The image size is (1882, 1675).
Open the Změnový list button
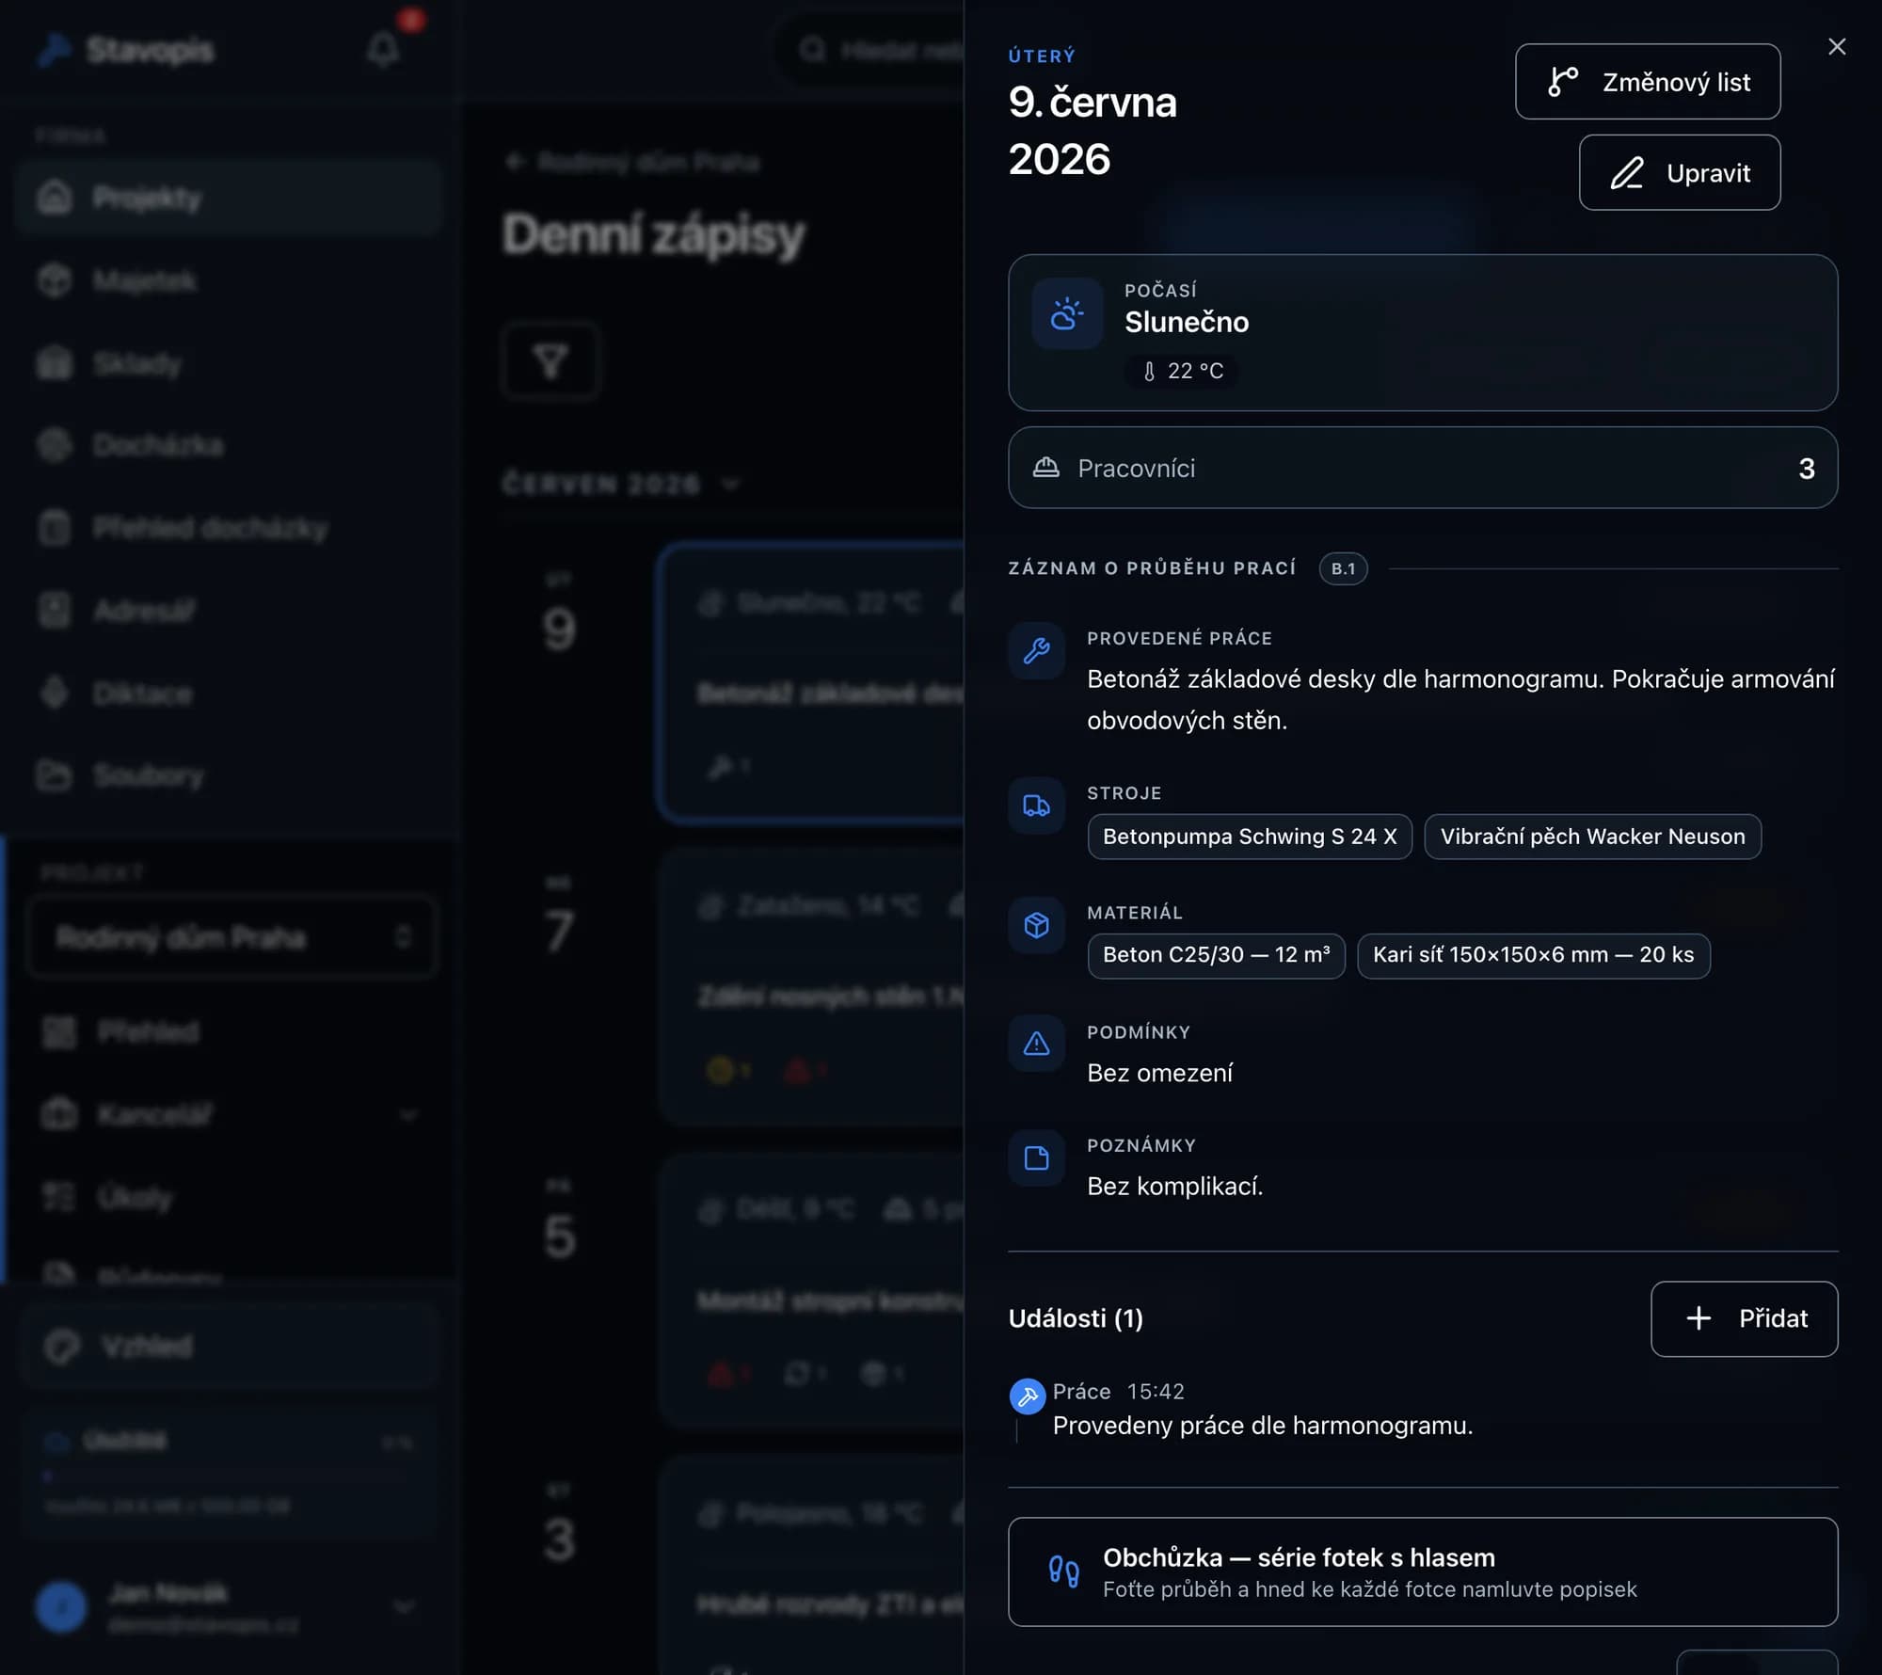coord(1647,82)
